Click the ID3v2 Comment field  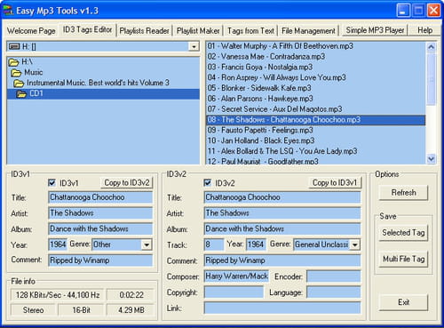(x=282, y=260)
